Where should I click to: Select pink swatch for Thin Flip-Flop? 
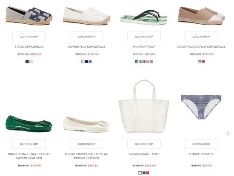[x=148, y=62]
